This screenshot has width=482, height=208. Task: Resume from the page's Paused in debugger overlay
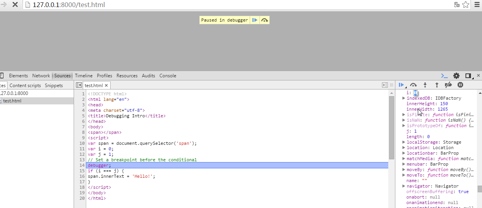pos(255,20)
